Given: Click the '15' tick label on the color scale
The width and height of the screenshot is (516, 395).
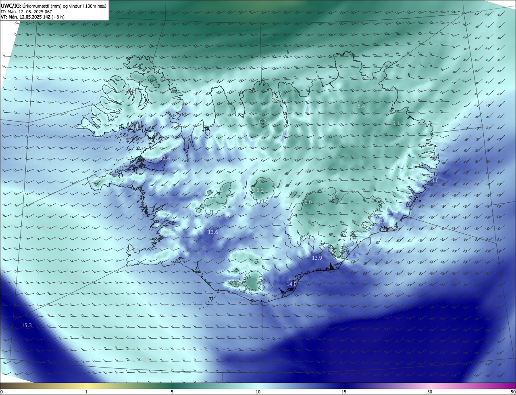Looking at the screenshot, I should click(344, 392).
